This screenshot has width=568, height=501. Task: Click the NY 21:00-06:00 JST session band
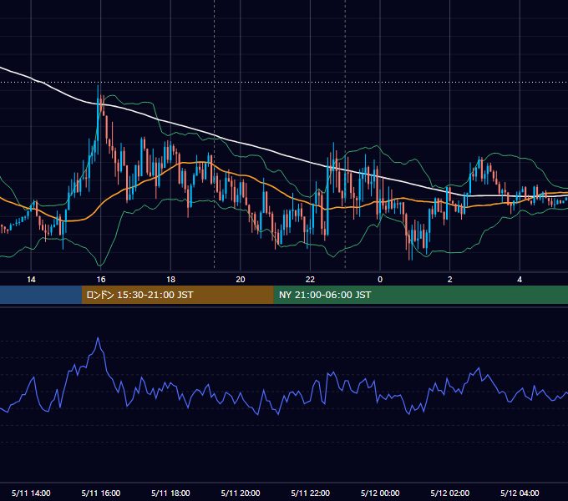[420, 295]
